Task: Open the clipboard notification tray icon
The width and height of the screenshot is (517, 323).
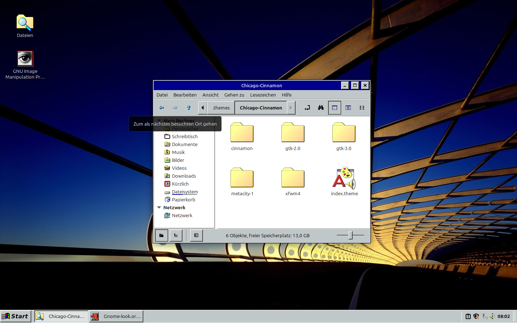Action: [x=468, y=316]
